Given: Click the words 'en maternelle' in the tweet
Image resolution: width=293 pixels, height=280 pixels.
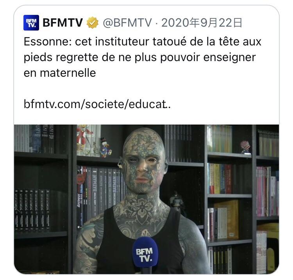Looking at the screenshot, I should 60,73.
